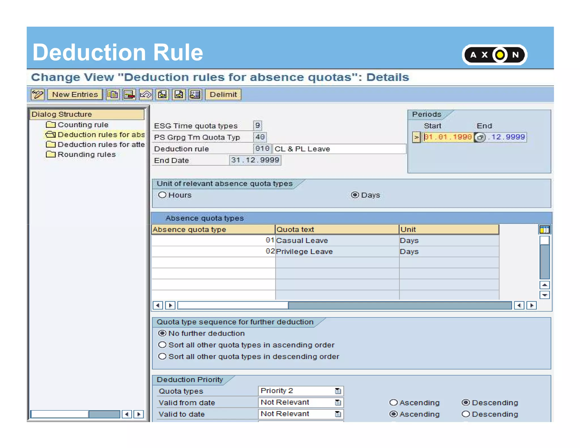Select Descending for Valid to date

point(466,414)
